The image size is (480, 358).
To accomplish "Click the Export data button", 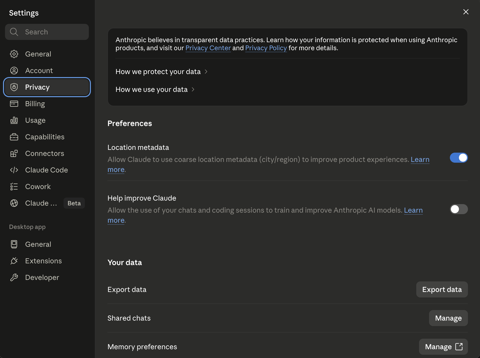I will pos(442,289).
